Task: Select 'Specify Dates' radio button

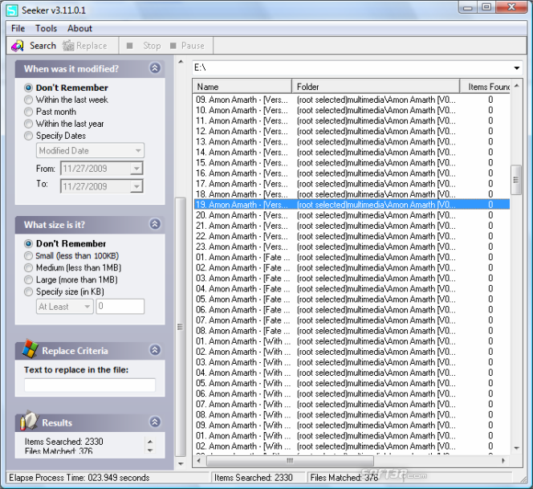Action: pyautogui.click(x=29, y=136)
